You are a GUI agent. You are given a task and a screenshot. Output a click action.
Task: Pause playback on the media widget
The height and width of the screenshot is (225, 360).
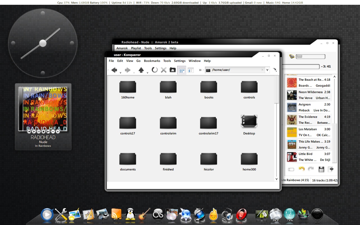[x=39, y=131]
